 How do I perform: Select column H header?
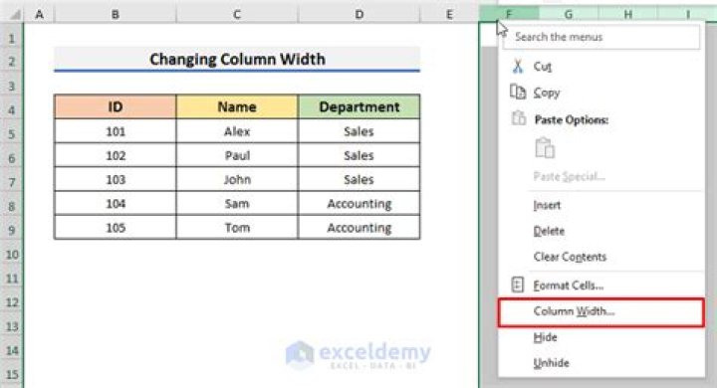tap(627, 14)
